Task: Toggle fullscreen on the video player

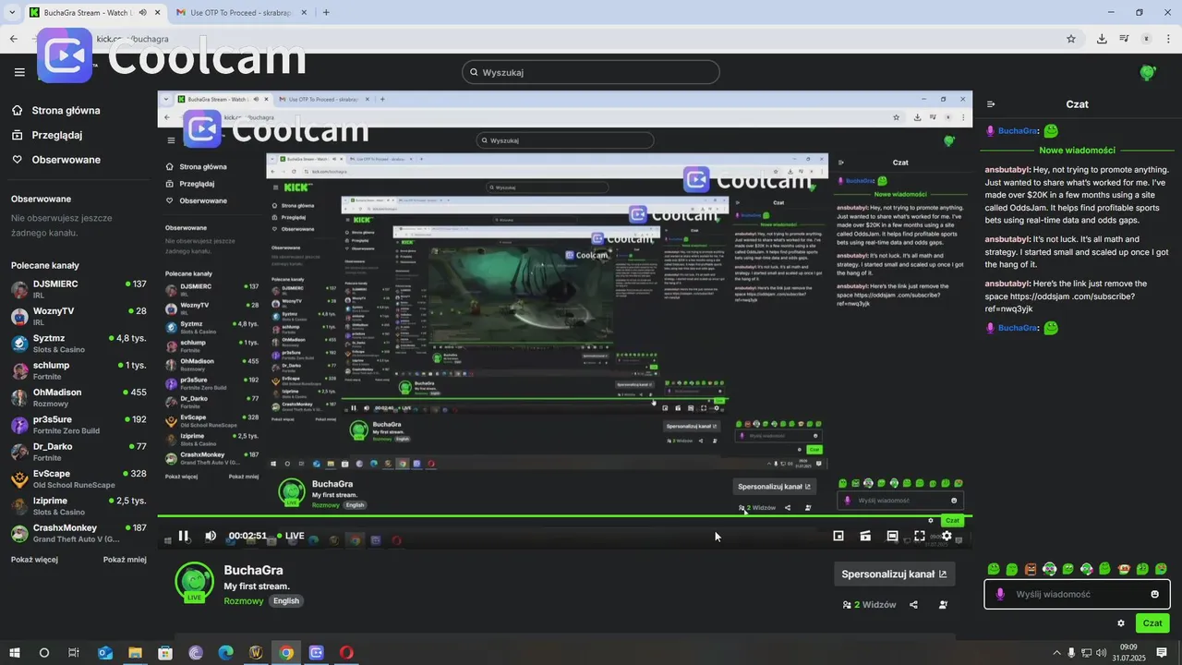Action: [920, 536]
